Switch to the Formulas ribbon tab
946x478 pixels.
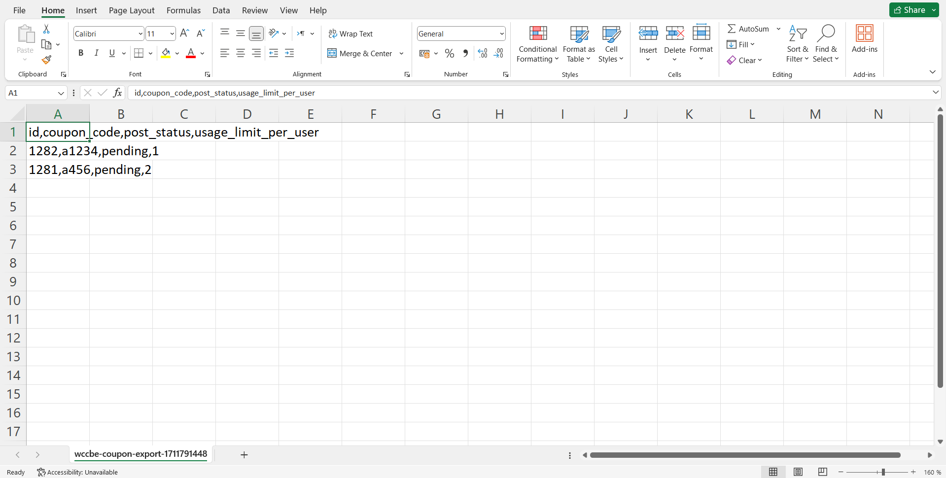(x=183, y=10)
